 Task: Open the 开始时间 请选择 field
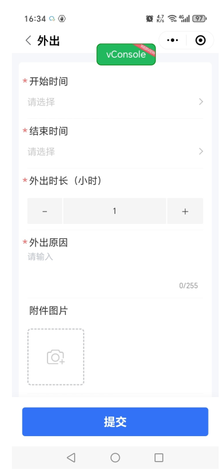point(115,102)
